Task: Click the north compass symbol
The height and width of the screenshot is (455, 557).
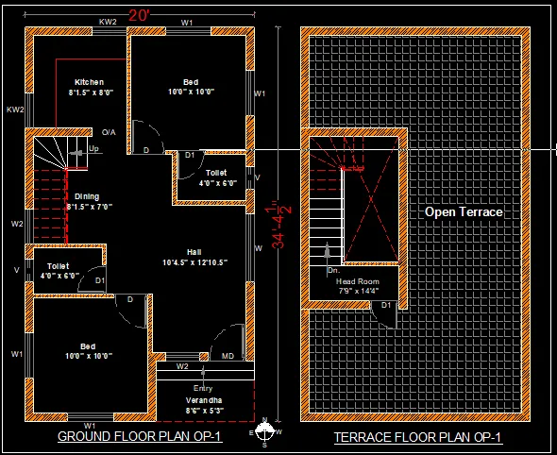Action: pyautogui.click(x=264, y=432)
